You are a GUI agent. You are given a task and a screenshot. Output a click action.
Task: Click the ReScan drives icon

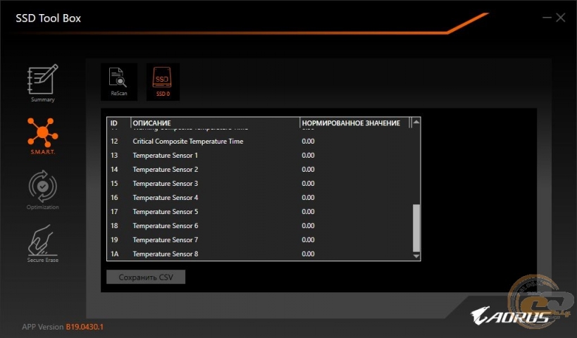pos(119,82)
